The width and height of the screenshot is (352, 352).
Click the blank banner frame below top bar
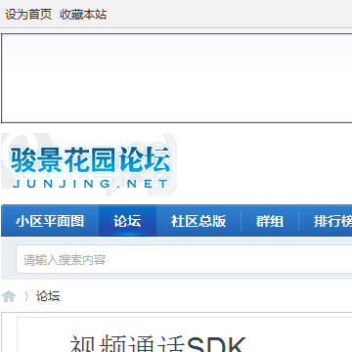pyautogui.click(x=177, y=78)
